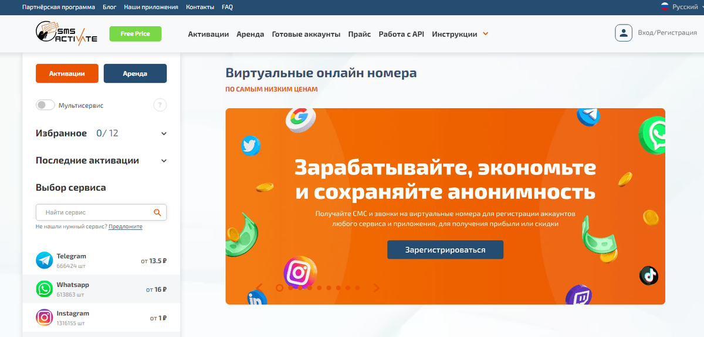
Task: Select the Instagram service row
Action: tap(101, 318)
